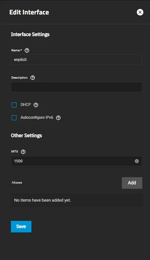Select the 'No items have been added yet' row

77,200
